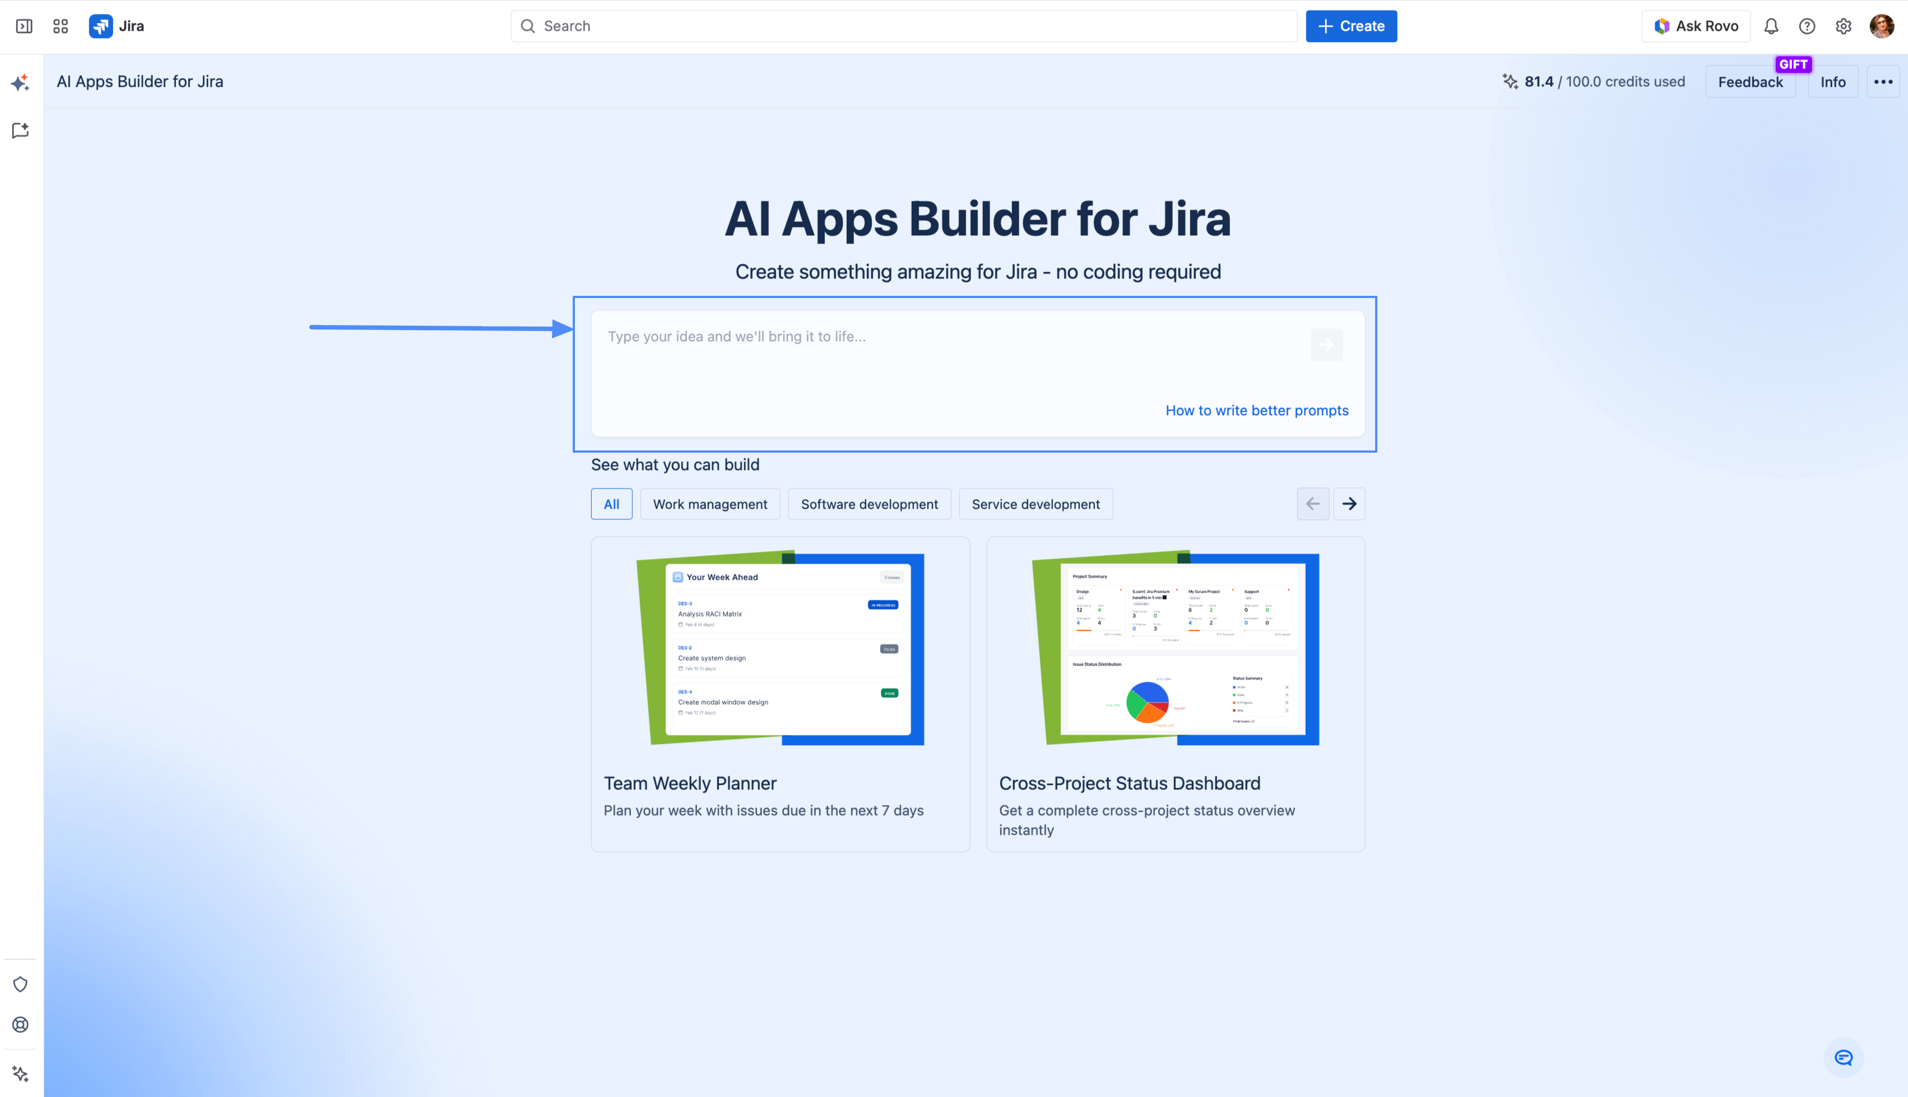Image resolution: width=1908 pixels, height=1097 pixels.
Task: Select the Software development filter tab
Action: (x=869, y=504)
